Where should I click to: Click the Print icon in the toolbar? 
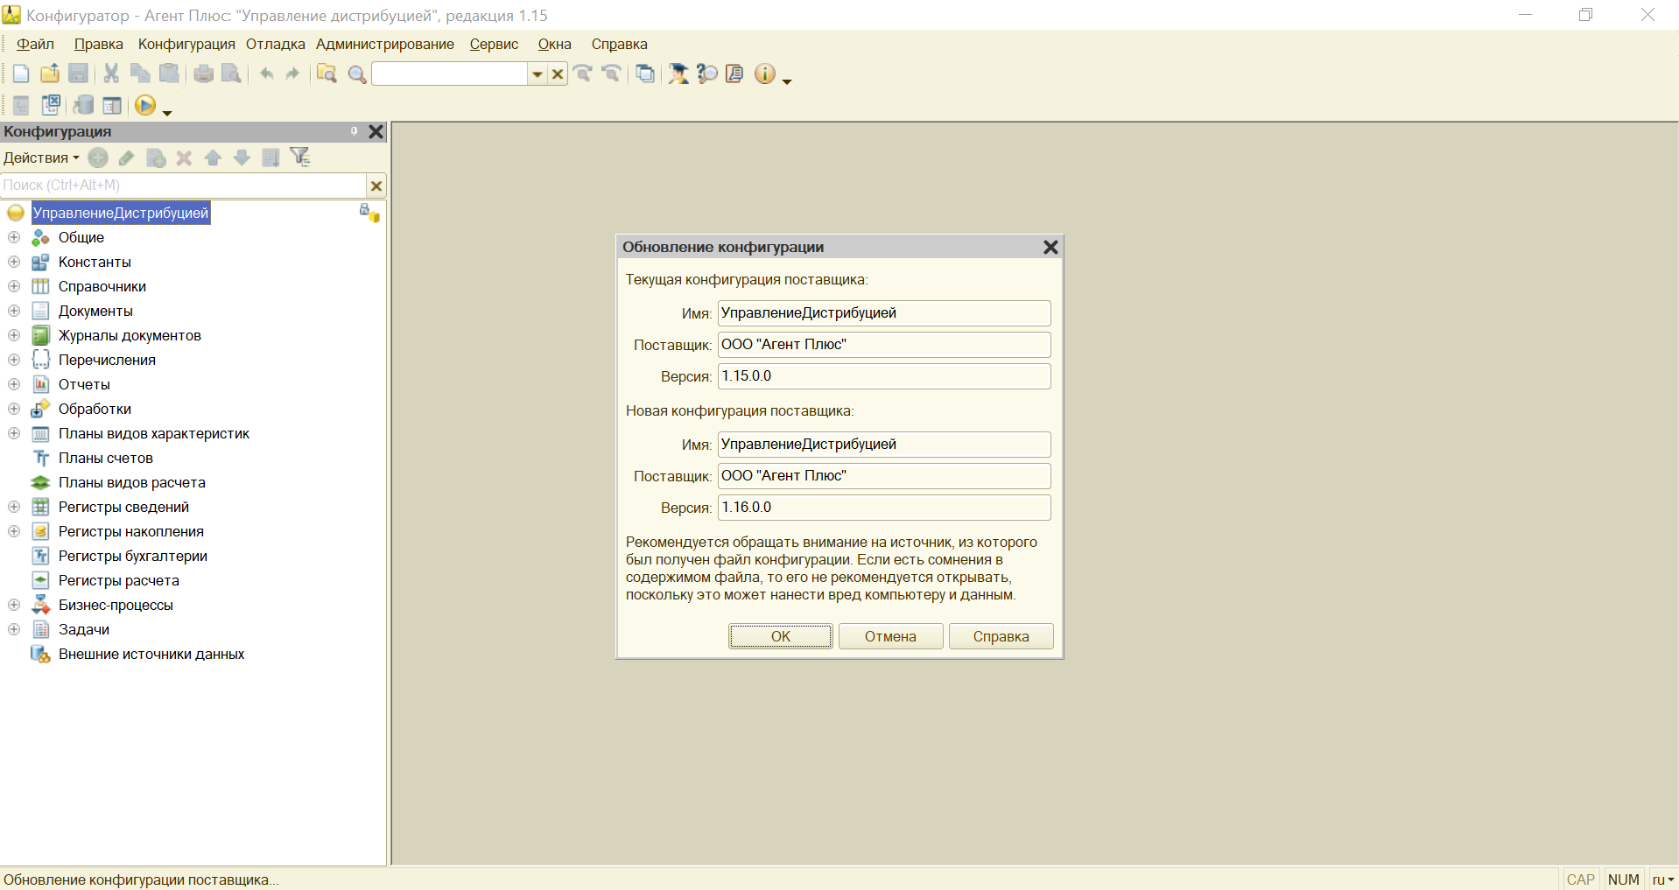(x=203, y=74)
